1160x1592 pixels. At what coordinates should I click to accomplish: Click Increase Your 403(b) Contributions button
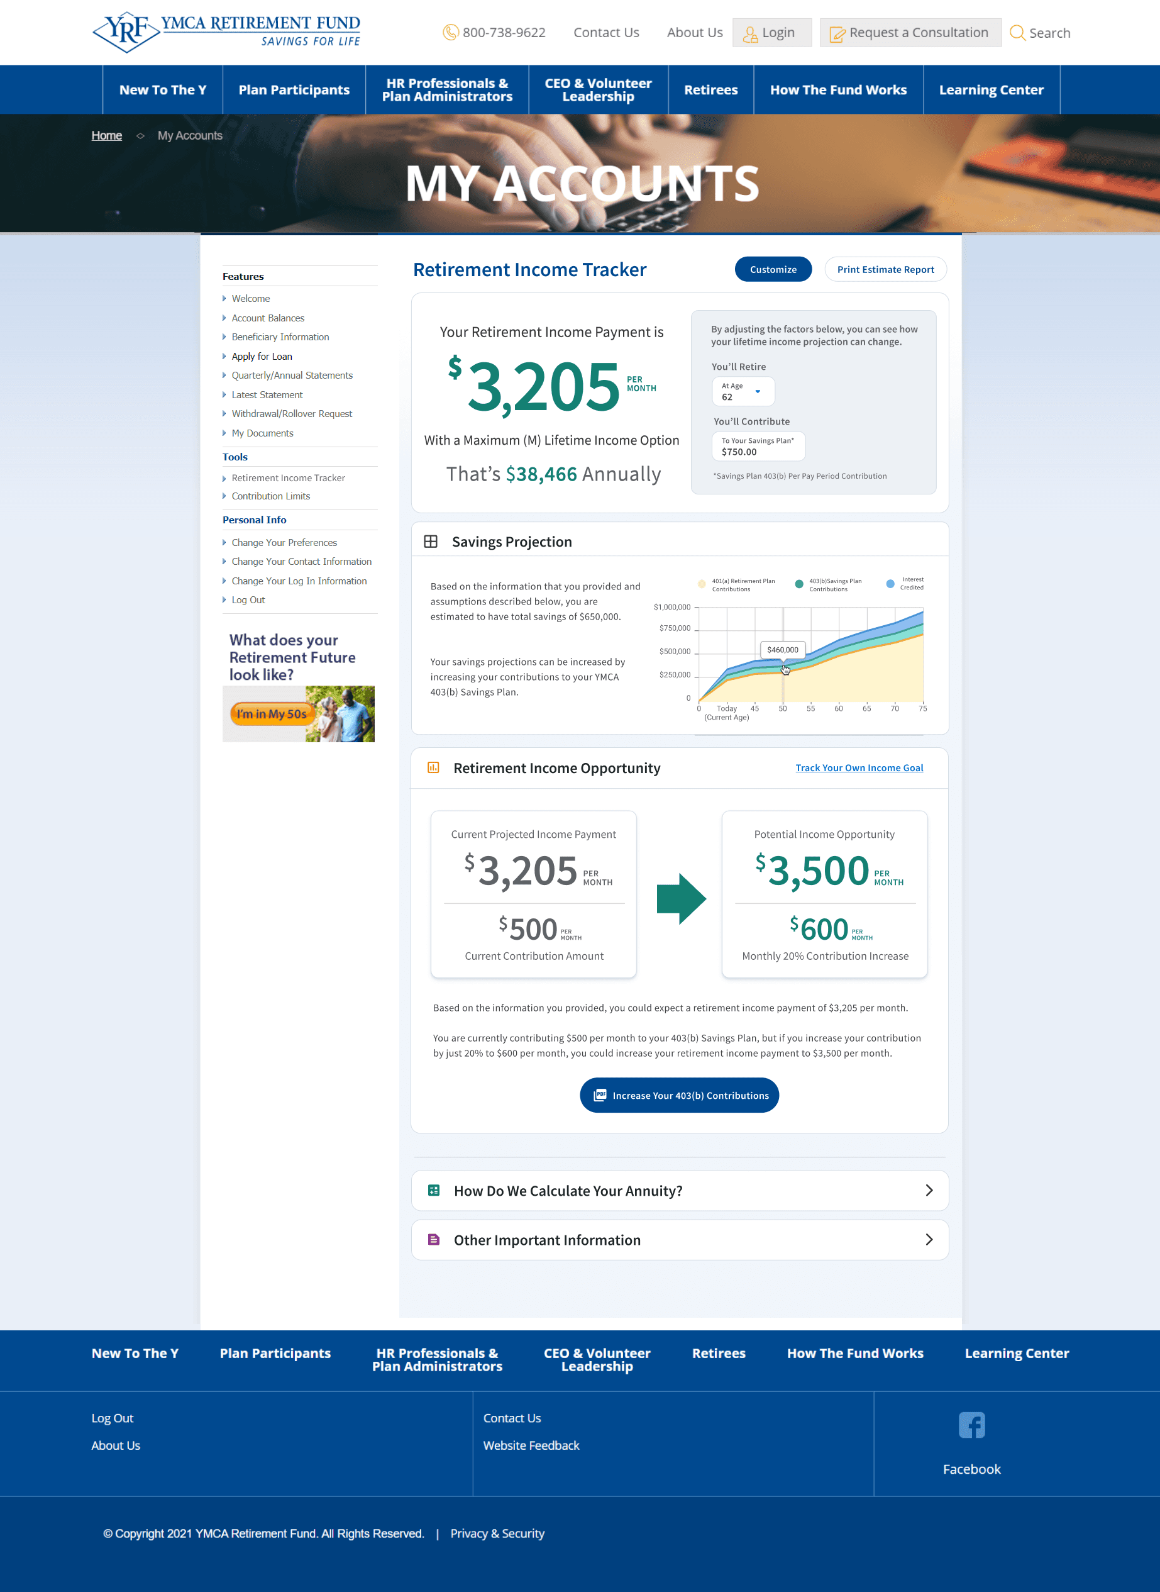pyautogui.click(x=679, y=1094)
